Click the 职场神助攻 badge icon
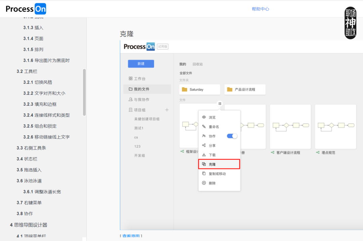 tap(351, 23)
